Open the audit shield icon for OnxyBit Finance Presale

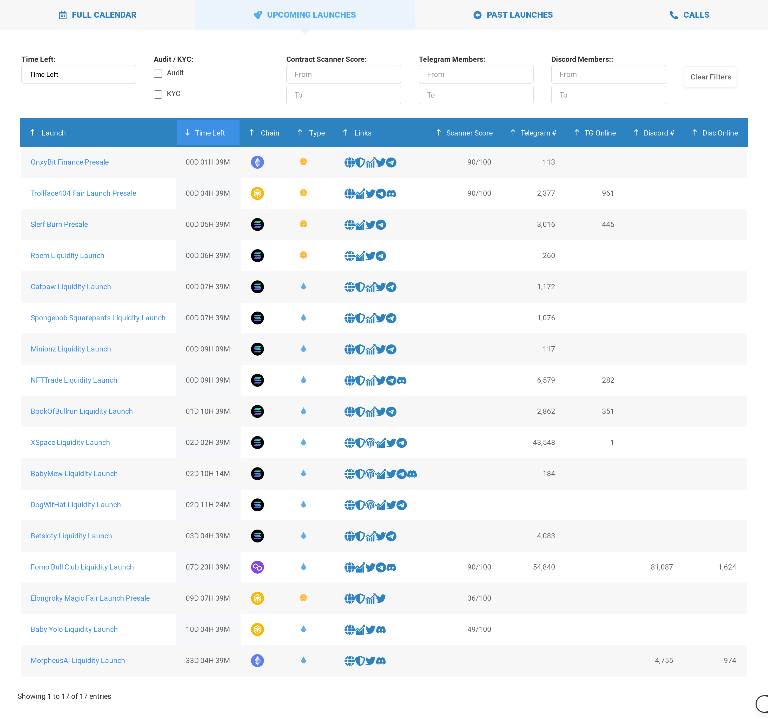tap(360, 162)
